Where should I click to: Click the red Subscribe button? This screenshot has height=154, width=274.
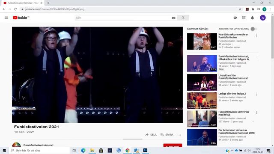(x=173, y=145)
